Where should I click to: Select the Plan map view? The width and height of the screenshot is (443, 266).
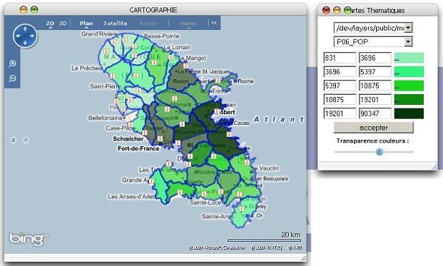(86, 23)
